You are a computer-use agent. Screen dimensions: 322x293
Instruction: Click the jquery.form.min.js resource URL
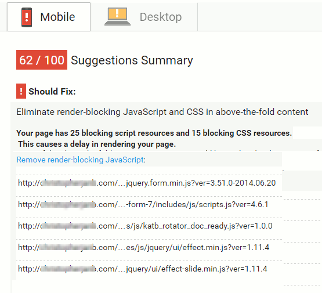147,183
